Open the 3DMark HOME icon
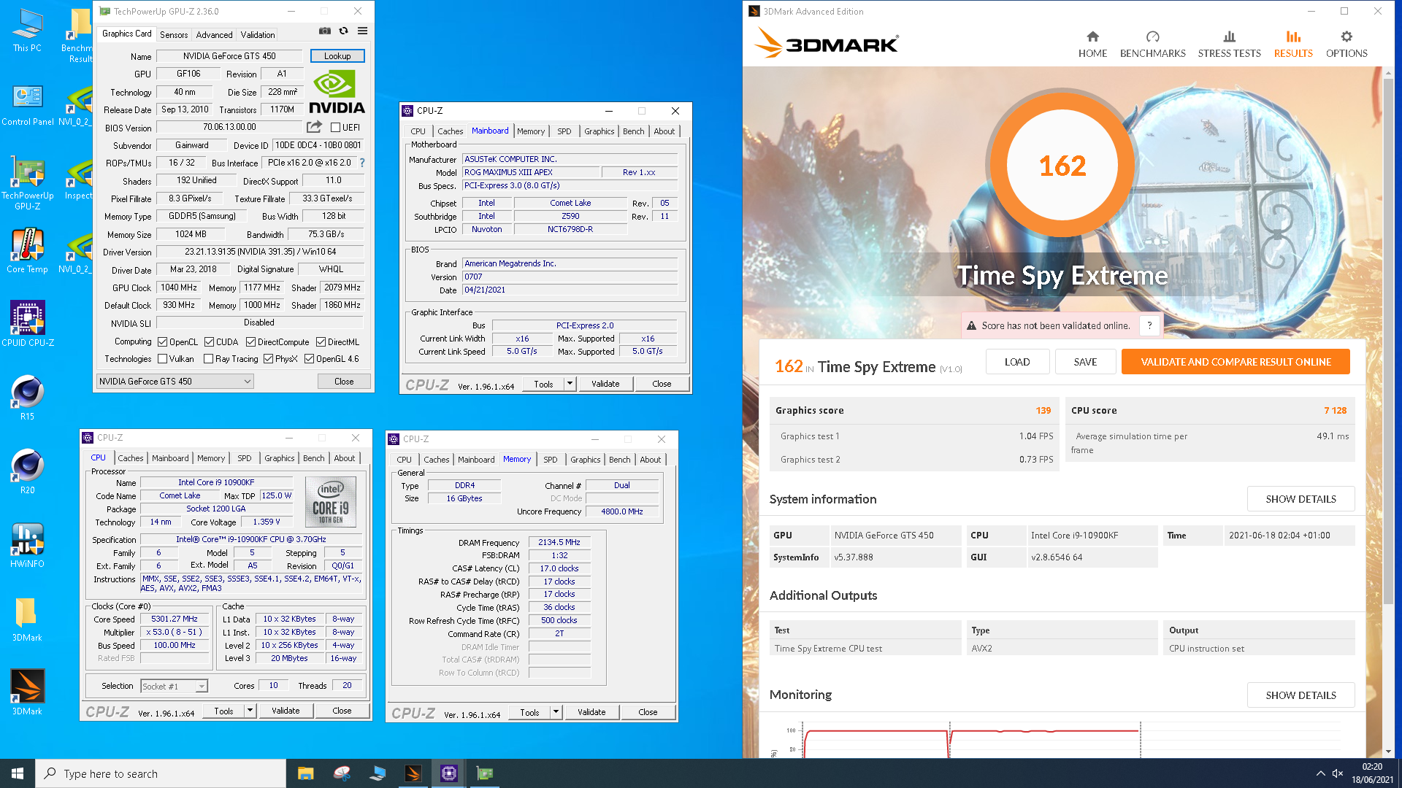Image resolution: width=1402 pixels, height=788 pixels. (x=1092, y=44)
